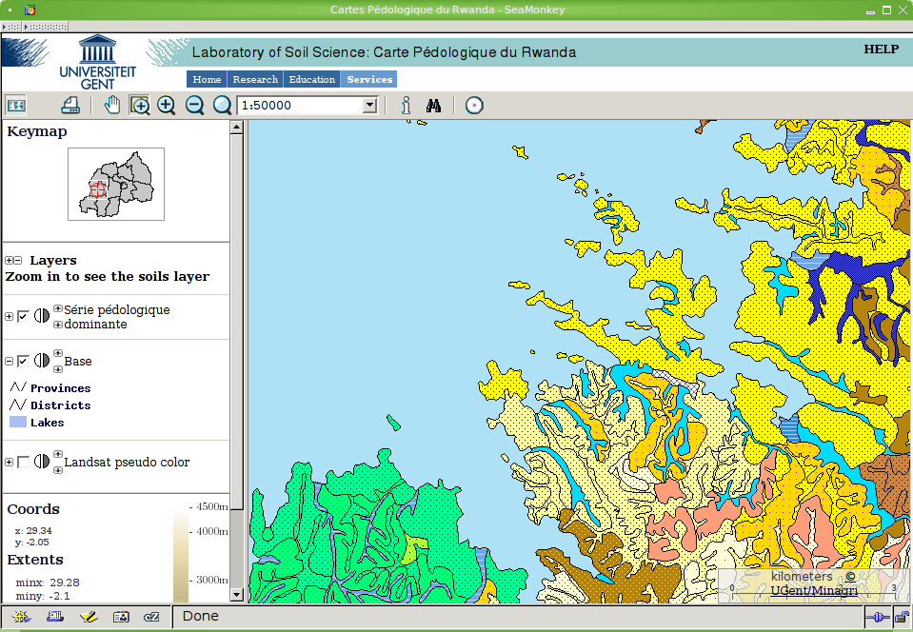Follow the UGent/Minagri copyright link

pos(814,591)
